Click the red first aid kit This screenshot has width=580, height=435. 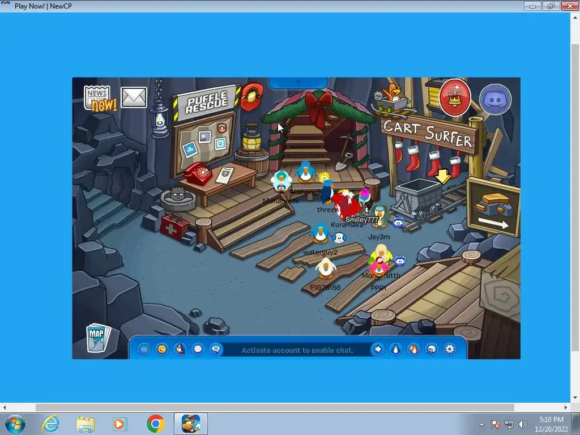pyautogui.click(x=174, y=227)
